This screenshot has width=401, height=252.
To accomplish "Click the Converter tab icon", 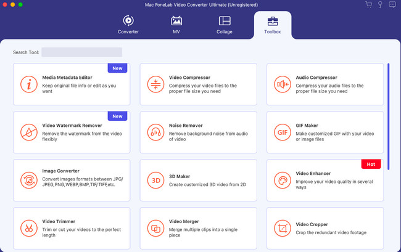I will point(128,21).
